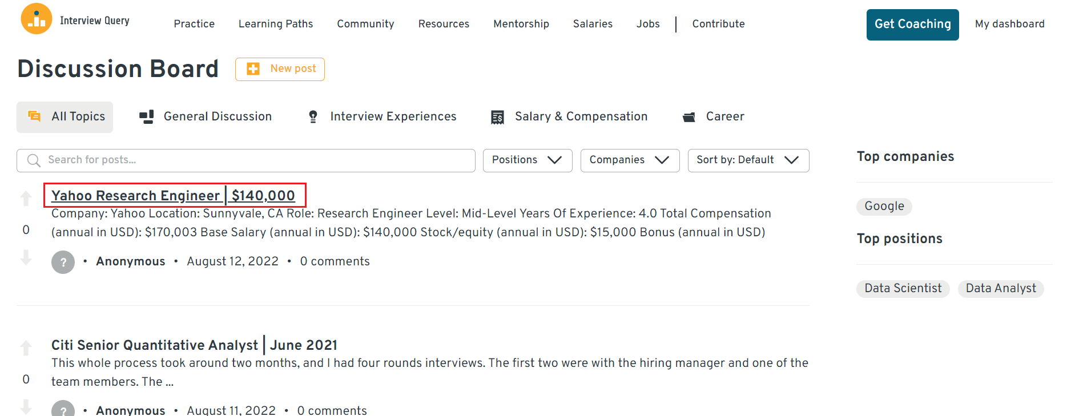Open the Yahoo Research Engineer post title
Screen dimensions: 1067x416
pos(174,196)
